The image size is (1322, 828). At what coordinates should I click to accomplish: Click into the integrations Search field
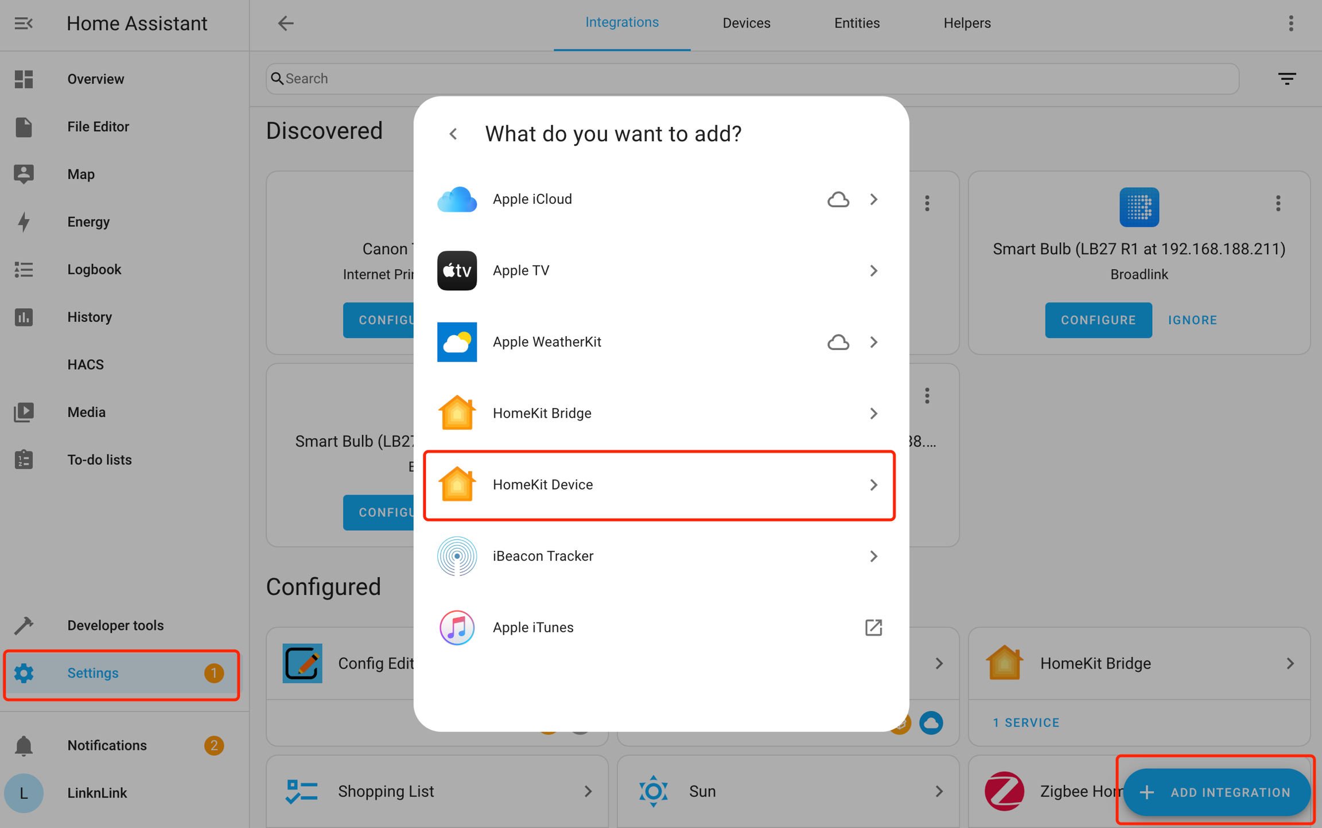(x=752, y=79)
